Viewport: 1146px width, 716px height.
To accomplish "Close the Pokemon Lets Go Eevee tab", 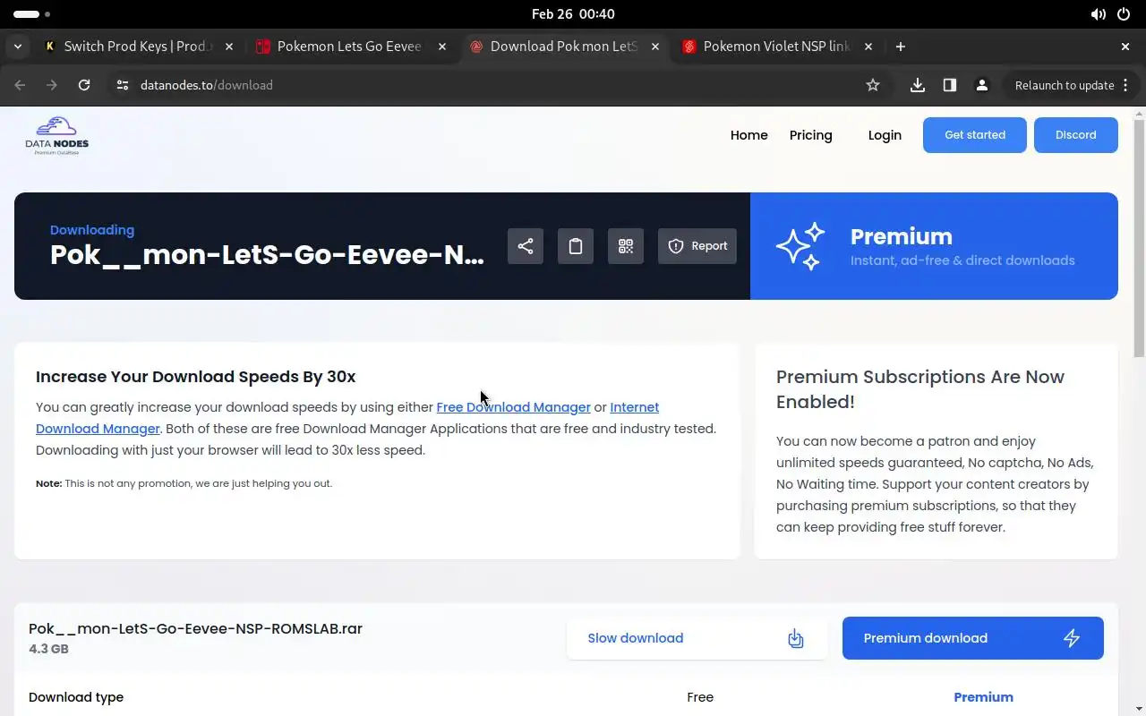I will tap(442, 47).
